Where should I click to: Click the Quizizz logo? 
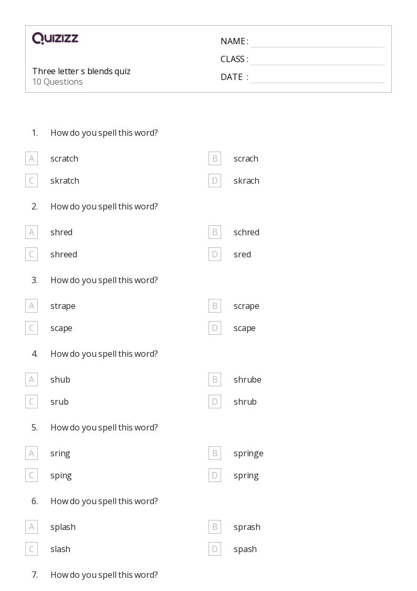55,38
